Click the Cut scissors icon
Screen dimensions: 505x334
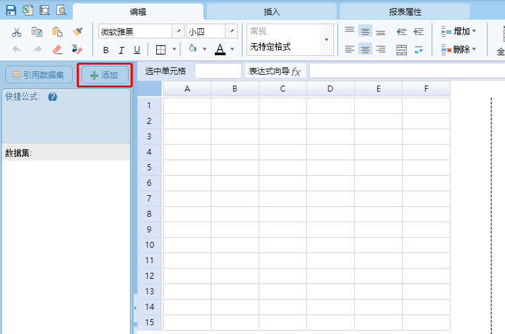click(17, 32)
